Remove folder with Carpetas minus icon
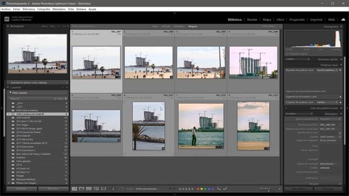Image resolution: width=349 pixels, height=196 pixels. (x=63, y=88)
